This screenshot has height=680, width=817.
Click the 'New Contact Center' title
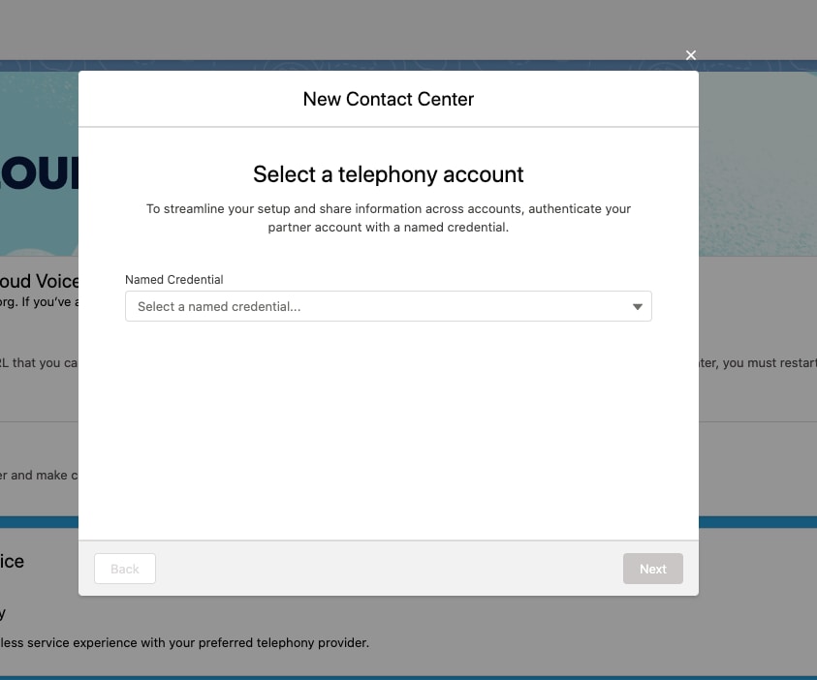pos(389,99)
